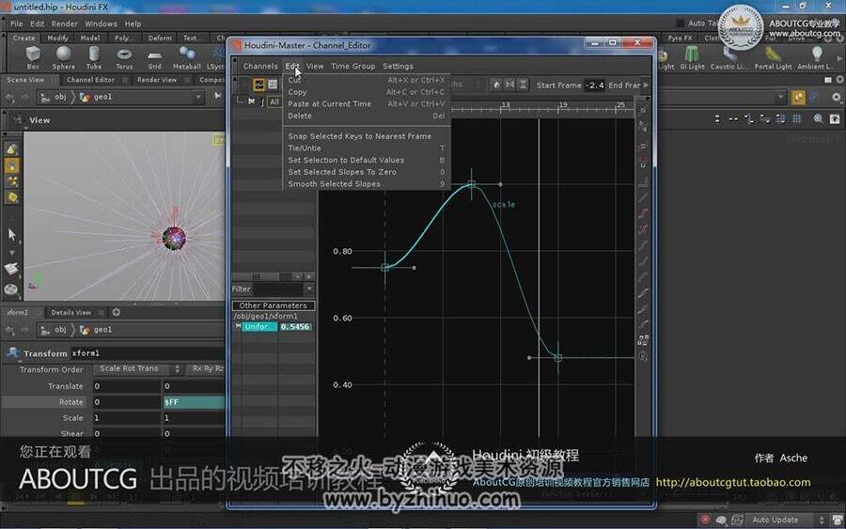Open the Windows menu in main menu bar

point(101,23)
